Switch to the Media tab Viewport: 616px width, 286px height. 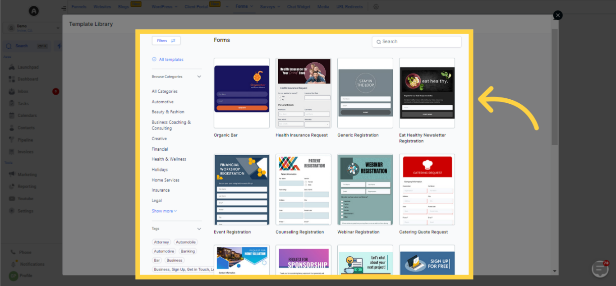[323, 7]
